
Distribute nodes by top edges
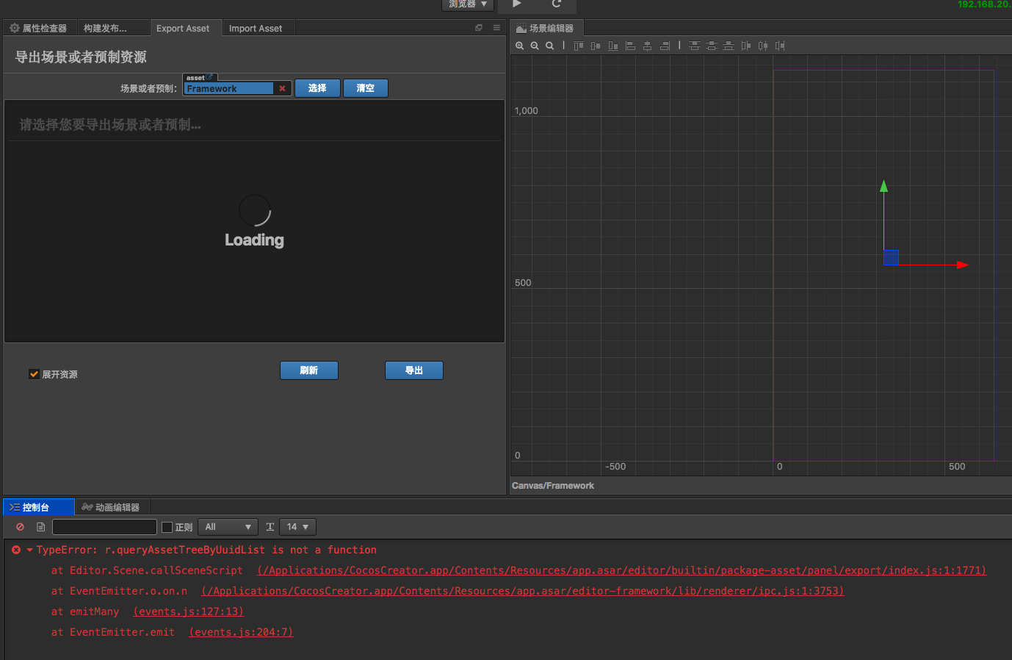[694, 46]
